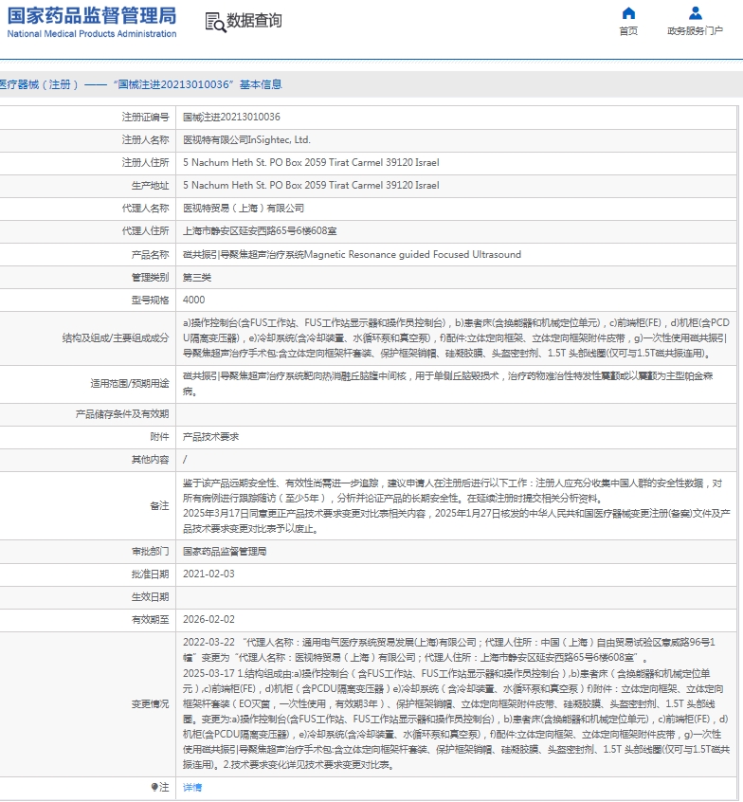Click the 其他内容 label
The height and width of the screenshot is (802, 743).
tap(150, 460)
